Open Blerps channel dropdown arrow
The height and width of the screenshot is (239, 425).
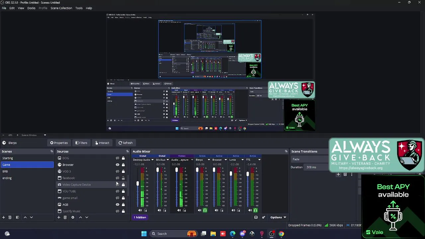(x=209, y=160)
